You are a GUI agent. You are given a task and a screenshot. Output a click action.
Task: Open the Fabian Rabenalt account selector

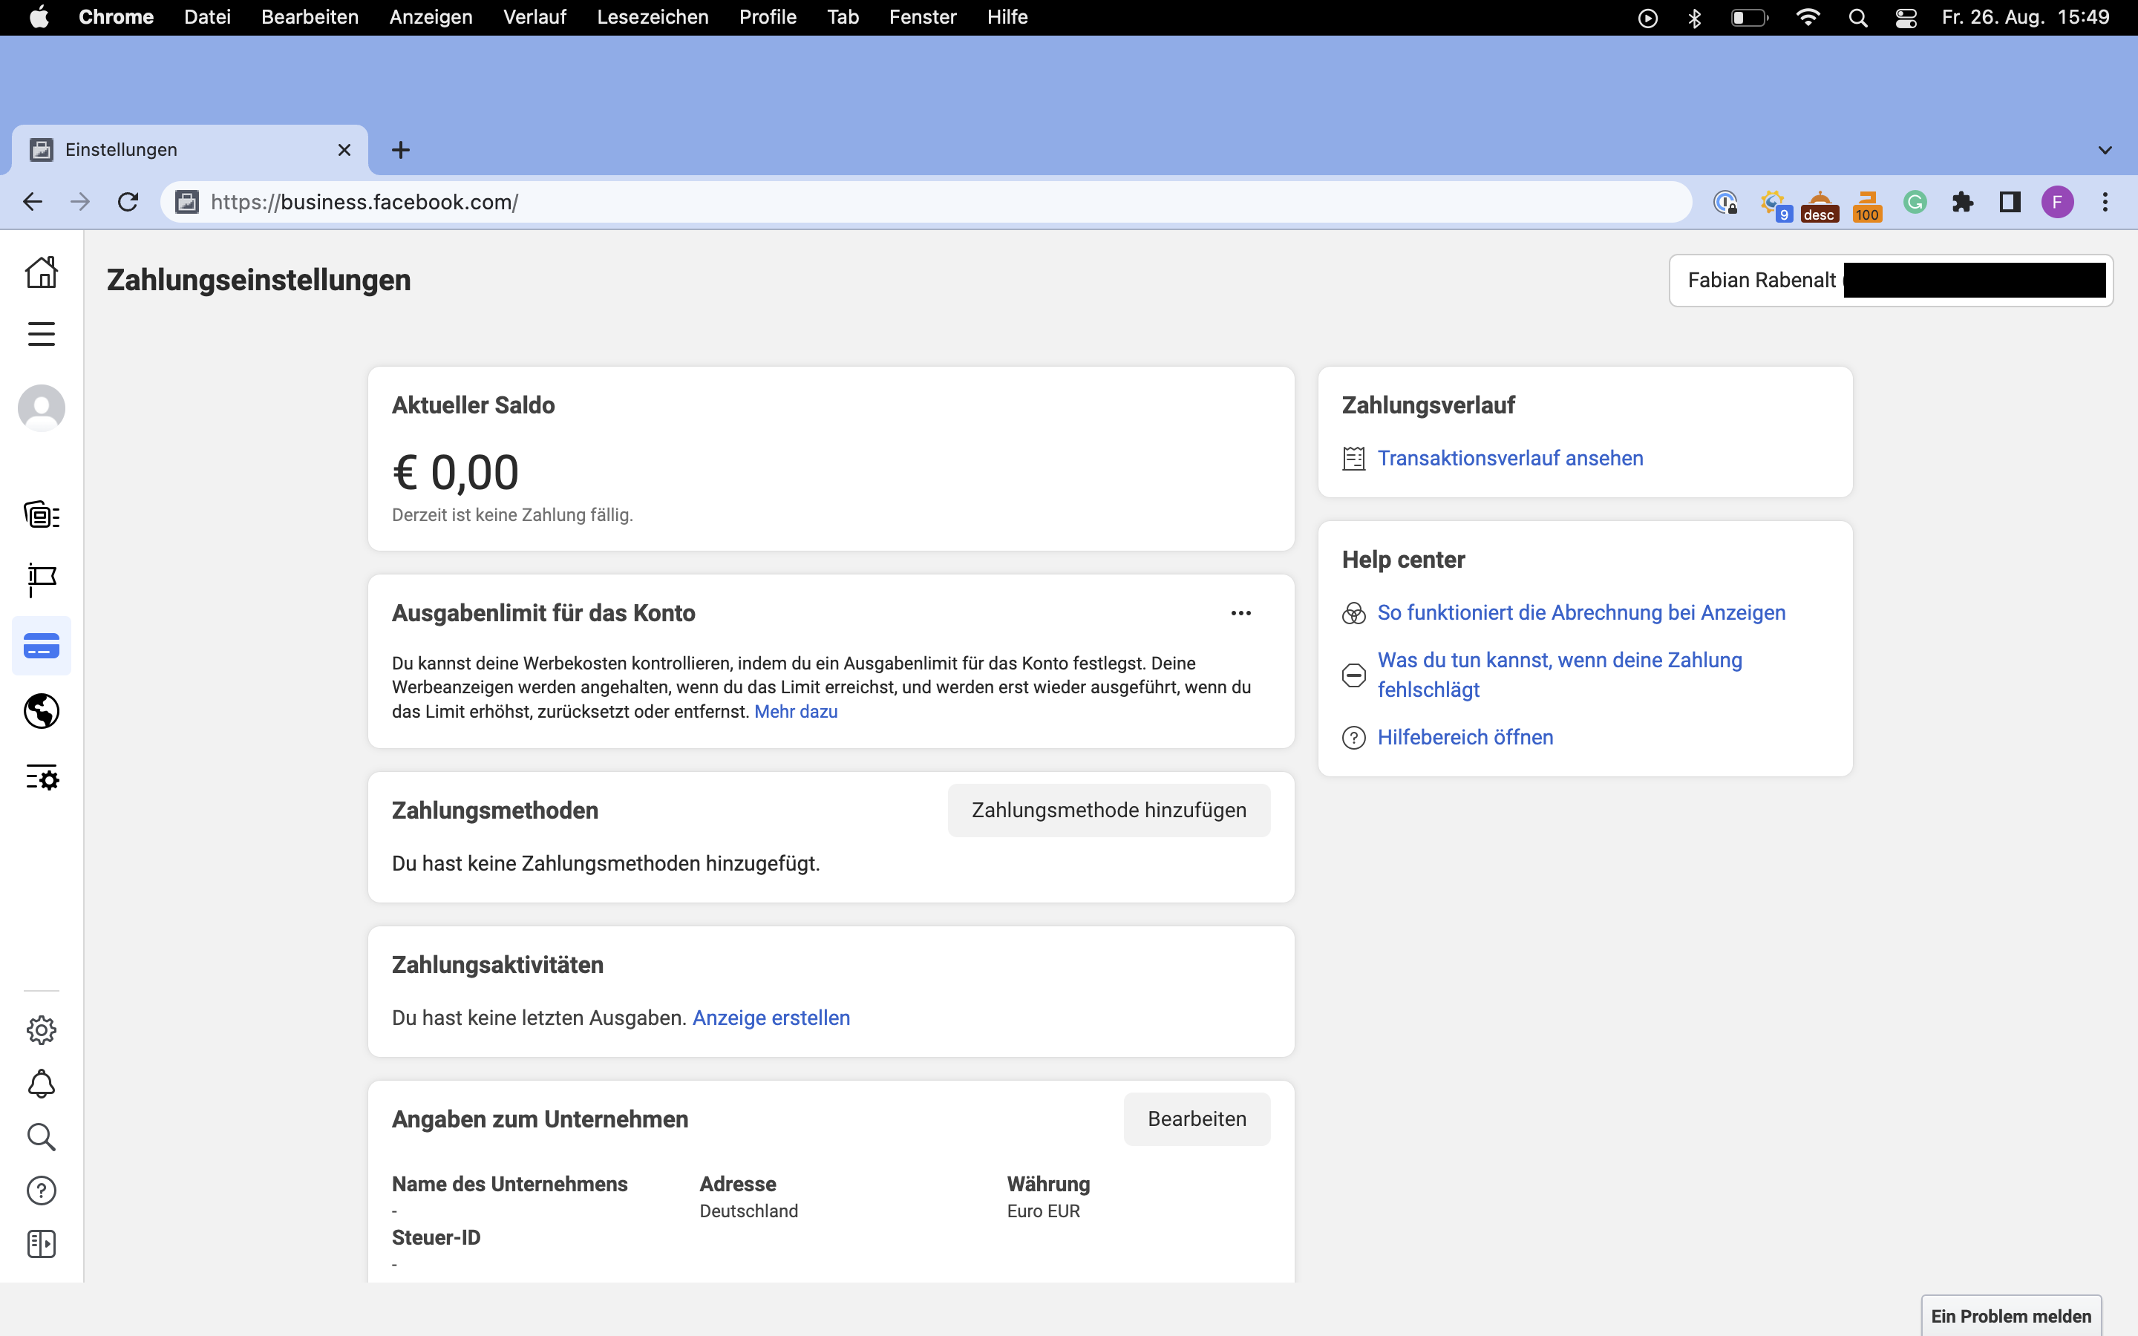[1891, 280]
